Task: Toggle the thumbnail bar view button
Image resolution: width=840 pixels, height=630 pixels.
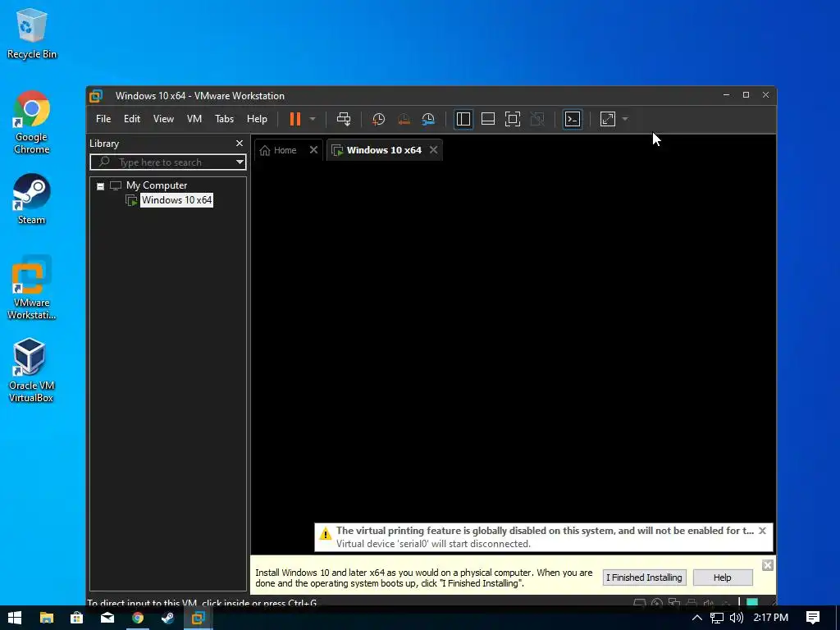Action: click(488, 119)
